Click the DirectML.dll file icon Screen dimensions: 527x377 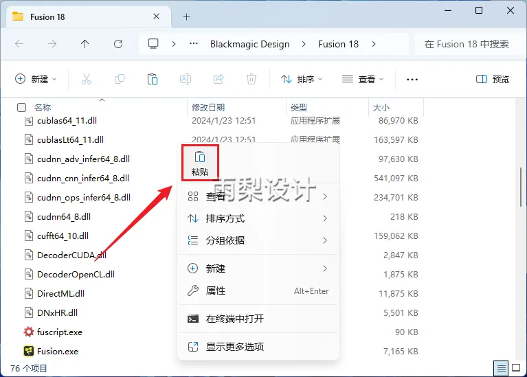(29, 293)
